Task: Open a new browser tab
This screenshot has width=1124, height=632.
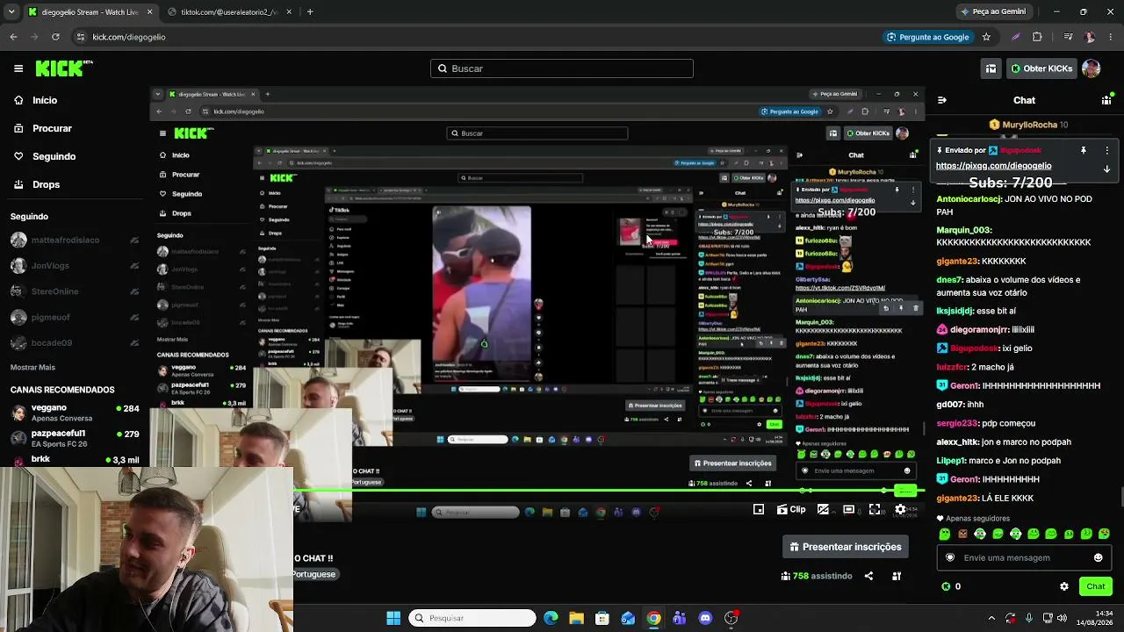Action: (310, 12)
